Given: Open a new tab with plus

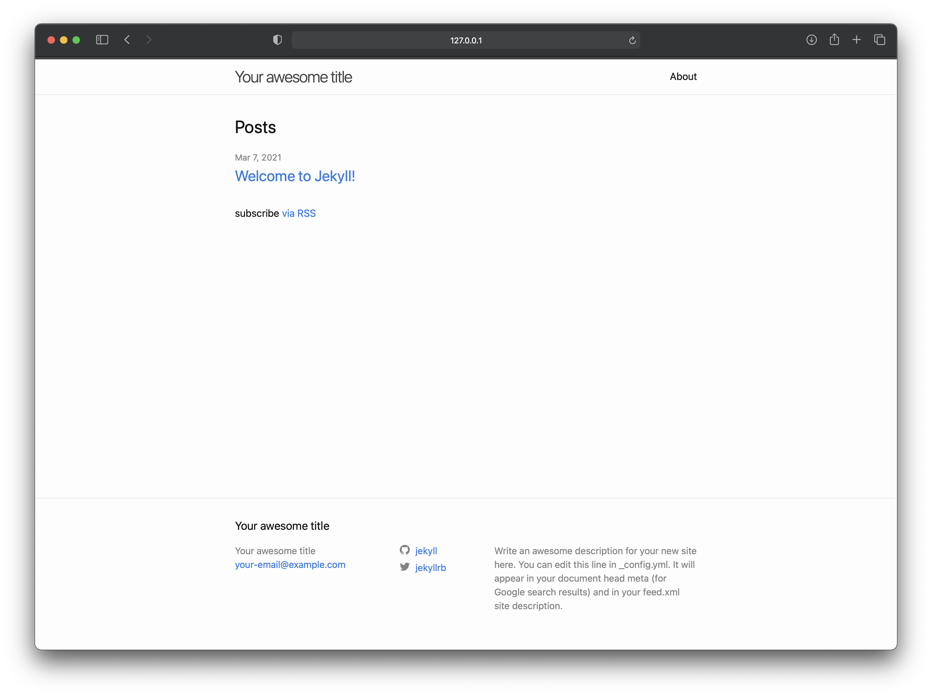Looking at the screenshot, I should pos(856,40).
